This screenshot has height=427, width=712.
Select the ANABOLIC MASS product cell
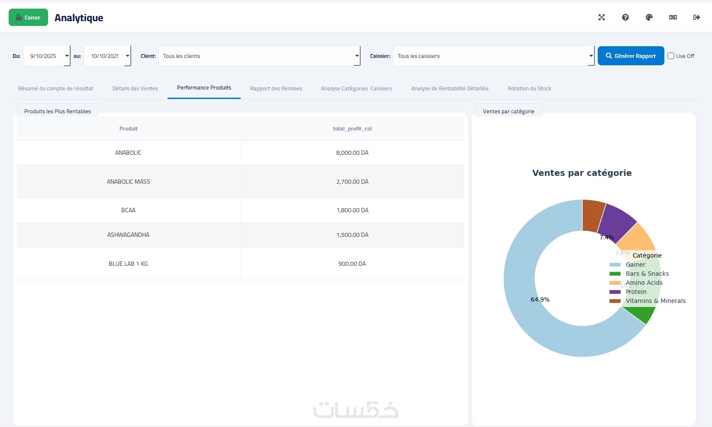pos(129,182)
